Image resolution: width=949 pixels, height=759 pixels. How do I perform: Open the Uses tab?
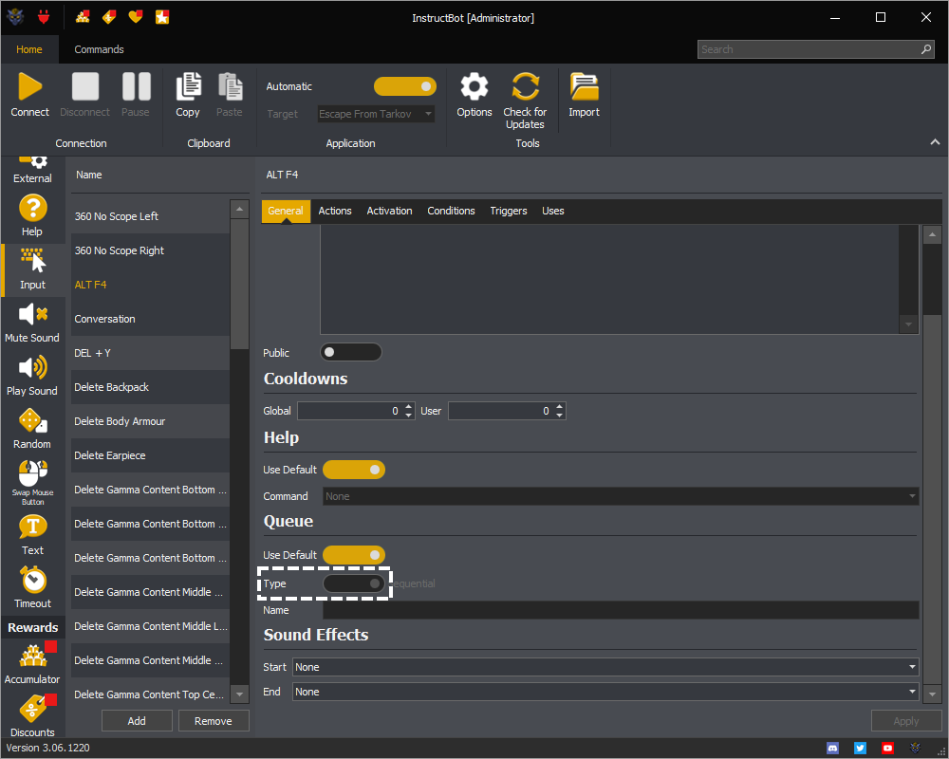click(552, 212)
